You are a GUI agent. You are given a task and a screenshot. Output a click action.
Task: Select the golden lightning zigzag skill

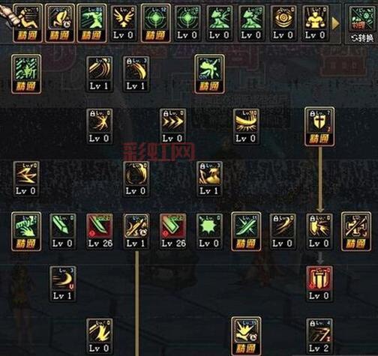point(26,178)
